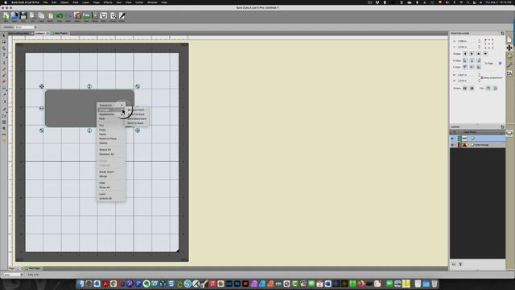The height and width of the screenshot is (290, 515).
Task: Click the first Flip icon button
Action: point(488,88)
